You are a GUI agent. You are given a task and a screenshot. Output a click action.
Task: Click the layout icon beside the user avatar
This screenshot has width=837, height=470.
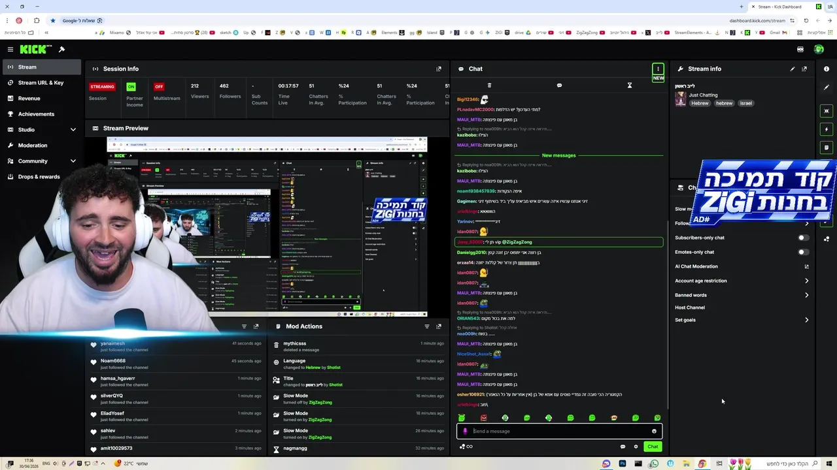pyautogui.click(x=800, y=50)
